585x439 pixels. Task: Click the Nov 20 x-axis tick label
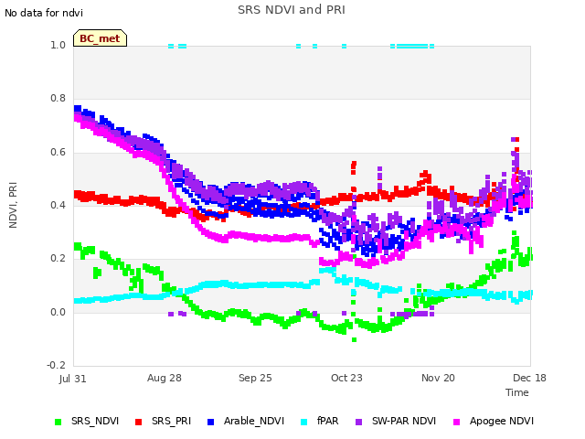pos(438,378)
